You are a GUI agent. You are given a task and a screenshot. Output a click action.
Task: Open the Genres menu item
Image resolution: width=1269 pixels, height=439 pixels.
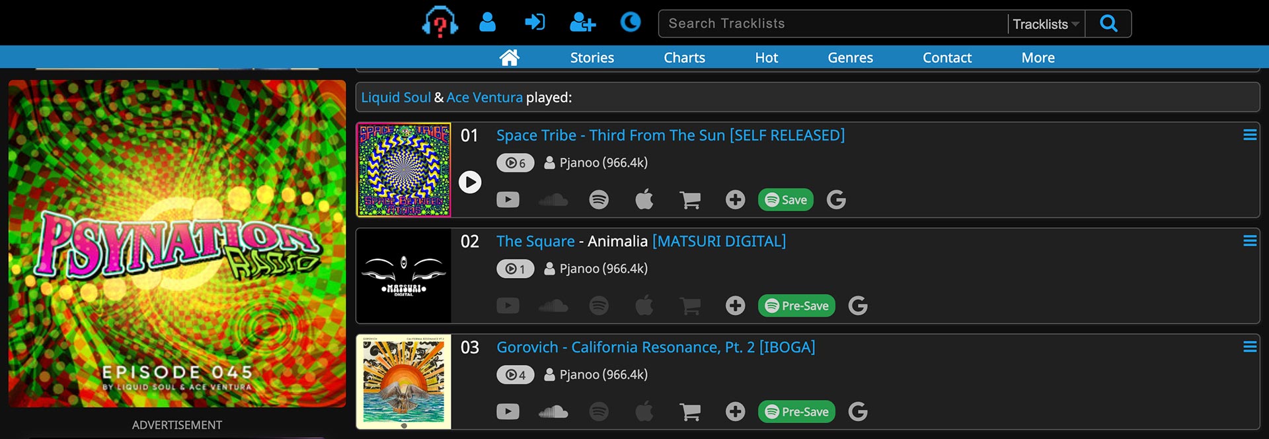click(850, 57)
